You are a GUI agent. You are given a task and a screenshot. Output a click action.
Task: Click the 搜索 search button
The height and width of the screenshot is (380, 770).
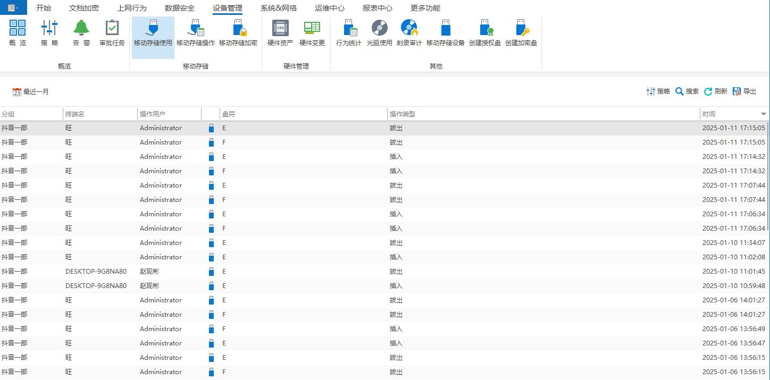click(687, 91)
